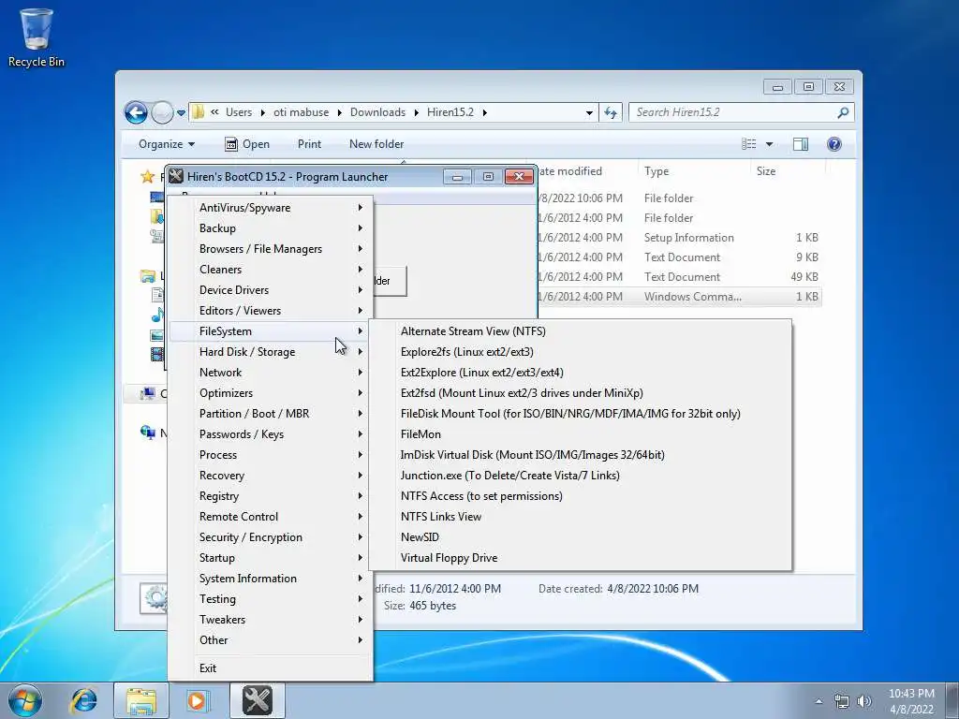Click the Explorer refresh button
Screen dimensions: 959x719
pos(611,112)
